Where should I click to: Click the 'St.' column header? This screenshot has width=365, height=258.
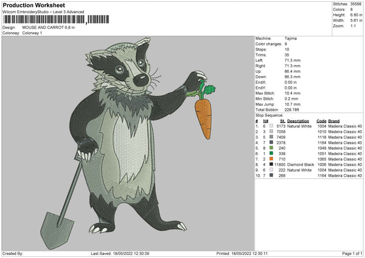(283, 121)
